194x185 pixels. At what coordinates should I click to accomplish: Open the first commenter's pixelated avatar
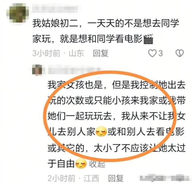[18, 13]
